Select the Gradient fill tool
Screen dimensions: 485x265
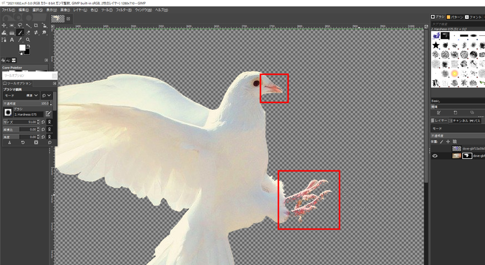tap(12, 33)
